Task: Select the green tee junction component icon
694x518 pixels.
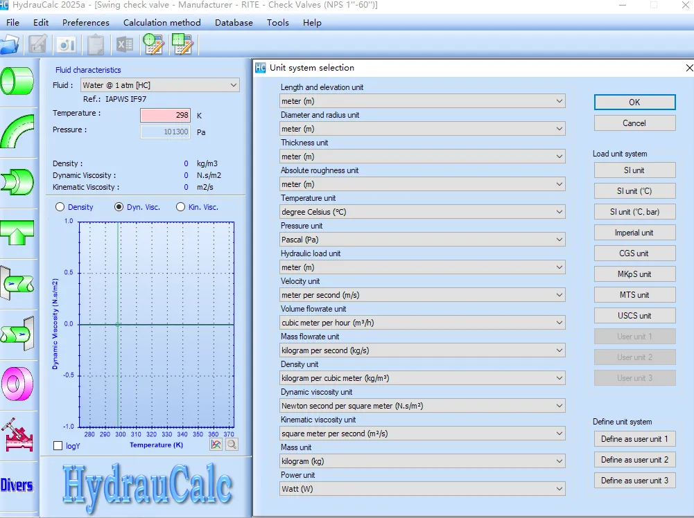Action: click(17, 233)
